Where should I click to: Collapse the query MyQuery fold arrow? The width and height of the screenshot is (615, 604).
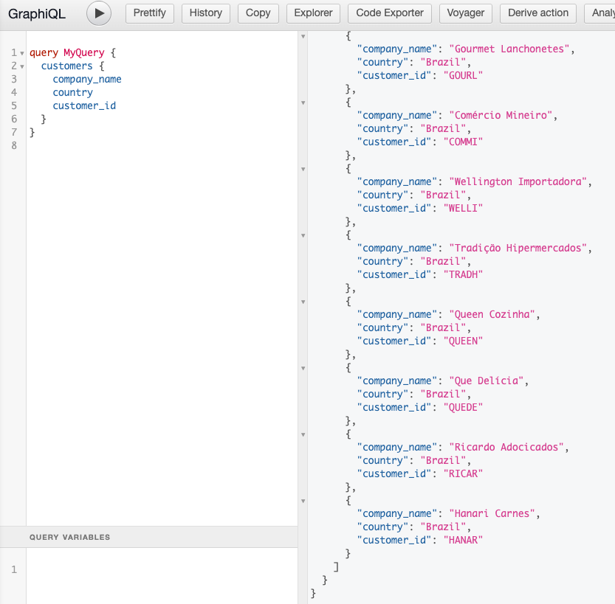pyautogui.click(x=22, y=54)
